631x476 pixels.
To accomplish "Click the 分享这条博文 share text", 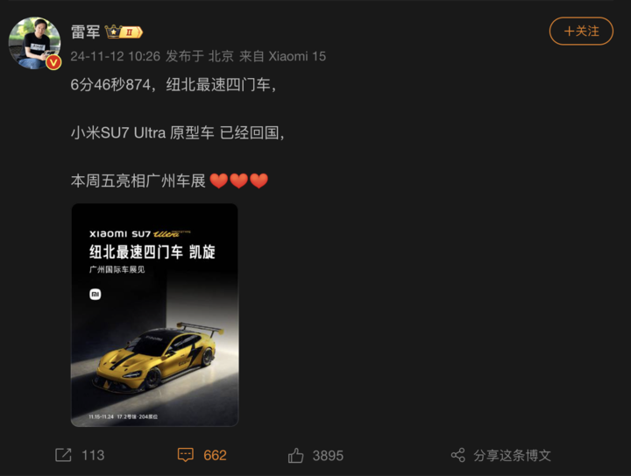I will point(512,456).
